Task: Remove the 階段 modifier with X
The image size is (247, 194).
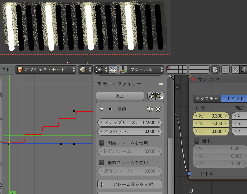Action: tap(158, 109)
